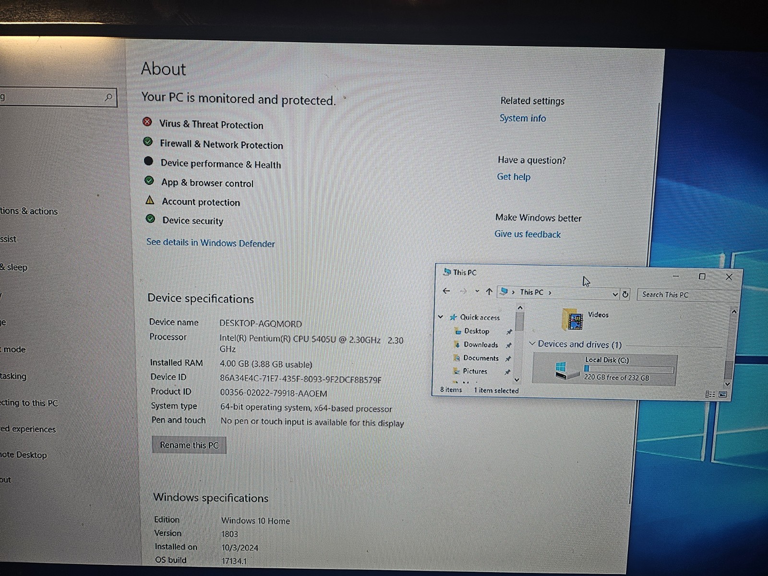The height and width of the screenshot is (576, 768).
Task: Click the Local Disk (C:) usage bar
Action: click(628, 369)
